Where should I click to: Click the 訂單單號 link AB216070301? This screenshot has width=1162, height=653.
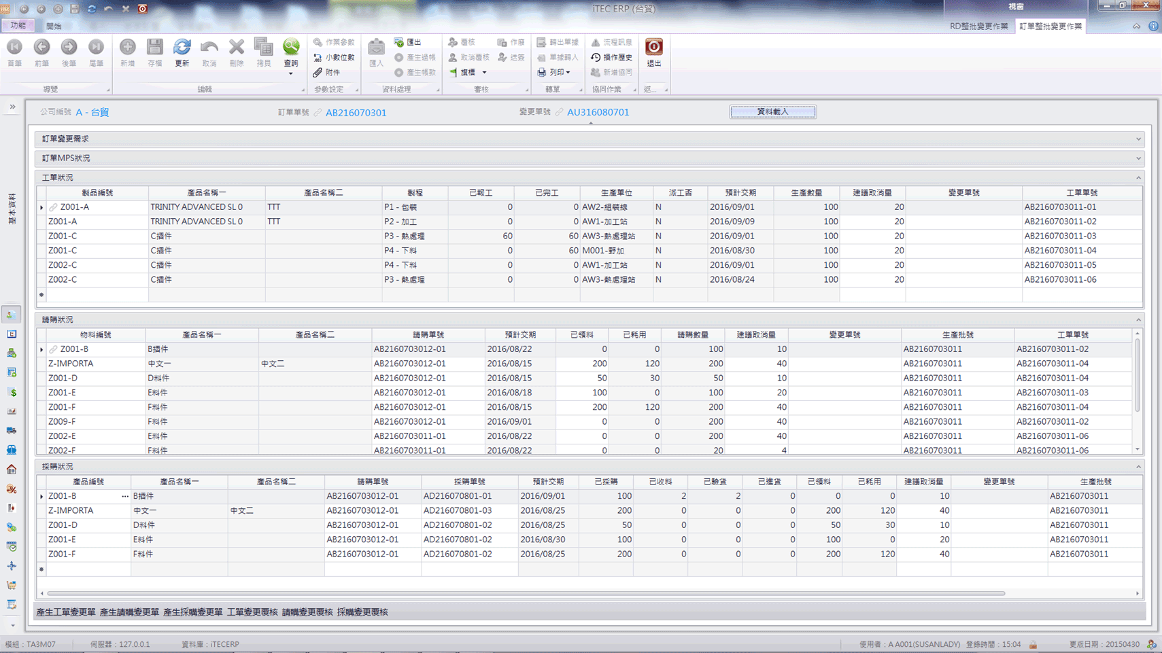[356, 113]
